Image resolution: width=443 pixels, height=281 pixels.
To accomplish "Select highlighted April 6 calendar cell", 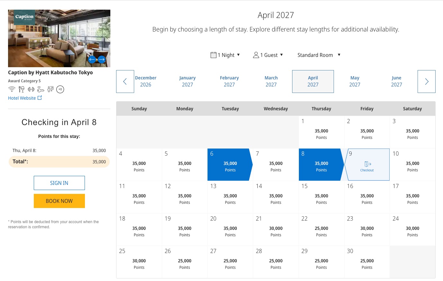I will pyautogui.click(x=230, y=165).
